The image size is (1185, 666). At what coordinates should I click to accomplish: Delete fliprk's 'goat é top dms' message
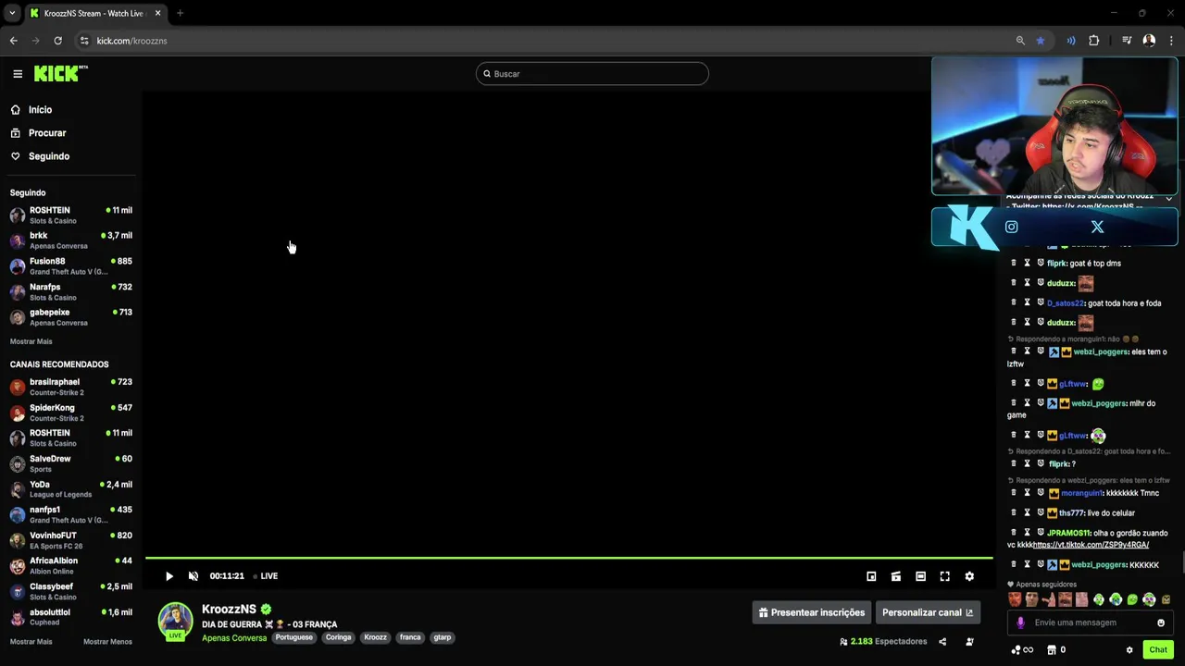point(1014,264)
